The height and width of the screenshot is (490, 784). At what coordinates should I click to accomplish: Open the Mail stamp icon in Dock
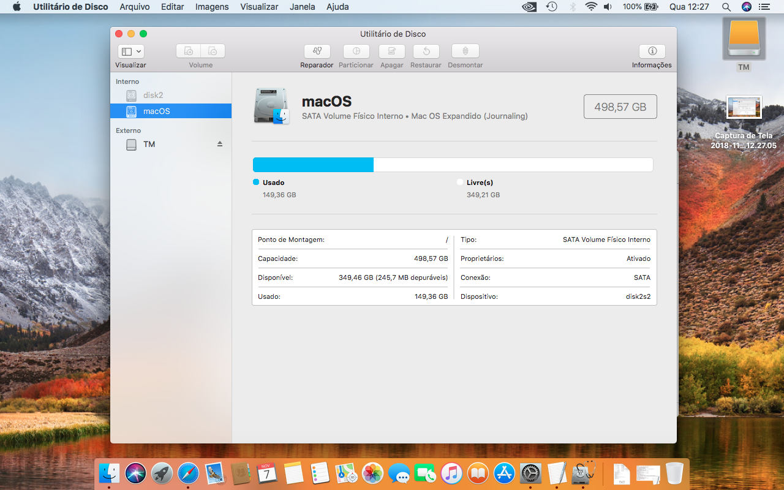[x=214, y=473]
